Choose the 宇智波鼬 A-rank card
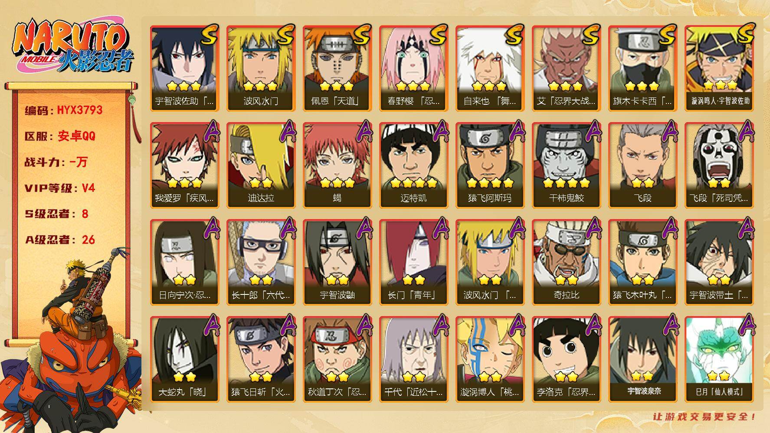Image resolution: width=770 pixels, height=433 pixels. (x=337, y=262)
